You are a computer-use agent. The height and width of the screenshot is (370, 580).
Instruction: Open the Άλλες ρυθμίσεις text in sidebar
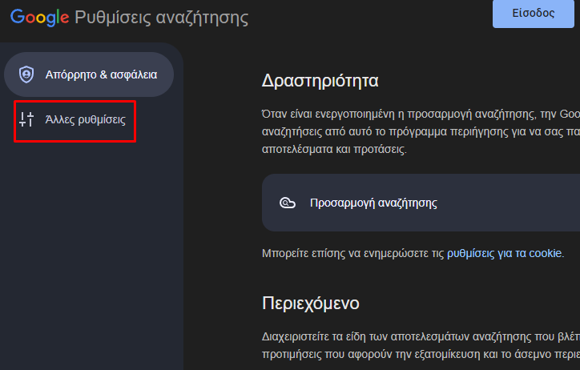click(x=85, y=119)
